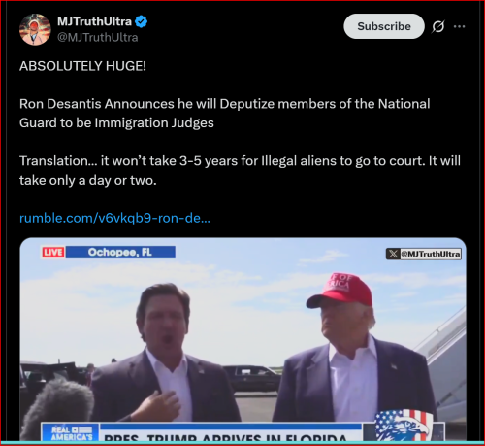The width and height of the screenshot is (485, 446).
Task: Click the ABSOLUTELY HUGE! headline text
Action: pyautogui.click(x=82, y=66)
